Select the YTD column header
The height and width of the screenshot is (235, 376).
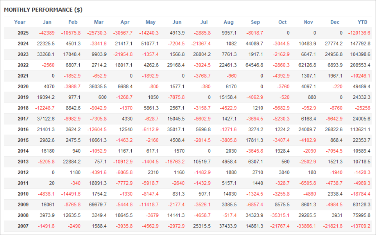coord(362,22)
